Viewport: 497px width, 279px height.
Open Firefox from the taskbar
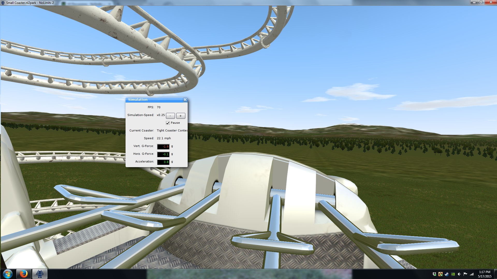tap(24, 274)
